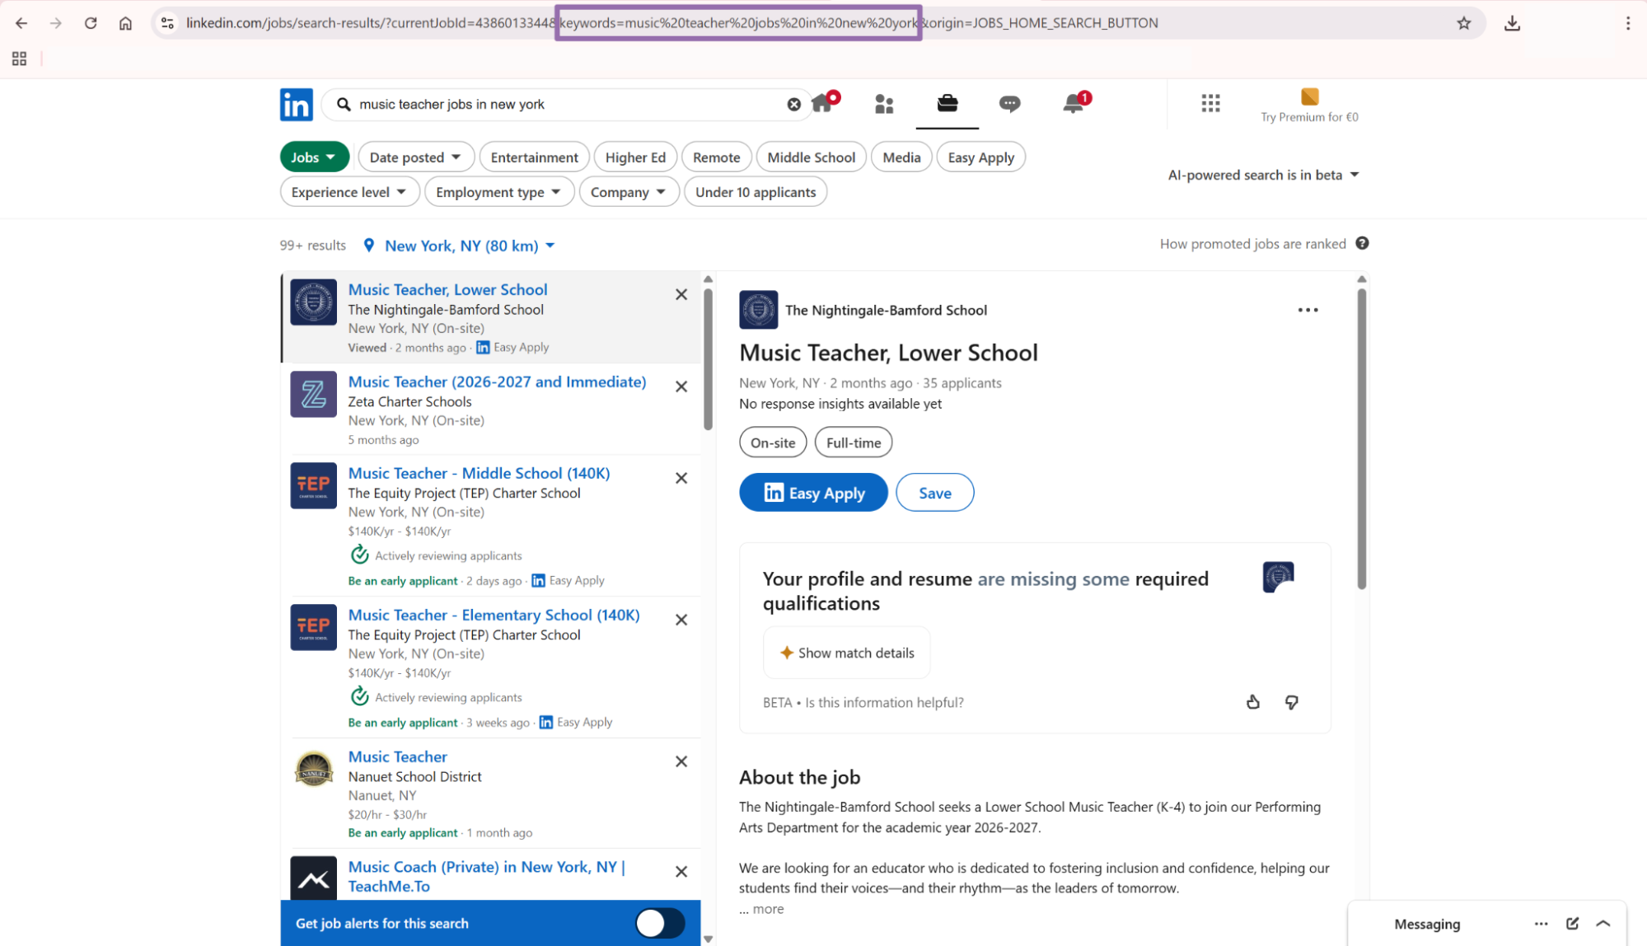Dismiss the Music Coach (Private) listing

pos(681,872)
